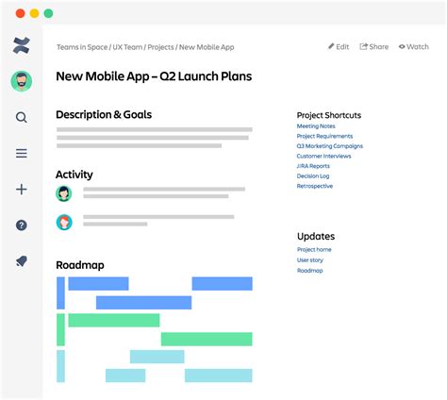This screenshot has width=447, height=400.
Task: Click the Edit pencil button
Action: [x=339, y=47]
